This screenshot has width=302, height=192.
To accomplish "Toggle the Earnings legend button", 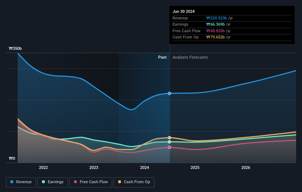I will tap(53, 182).
